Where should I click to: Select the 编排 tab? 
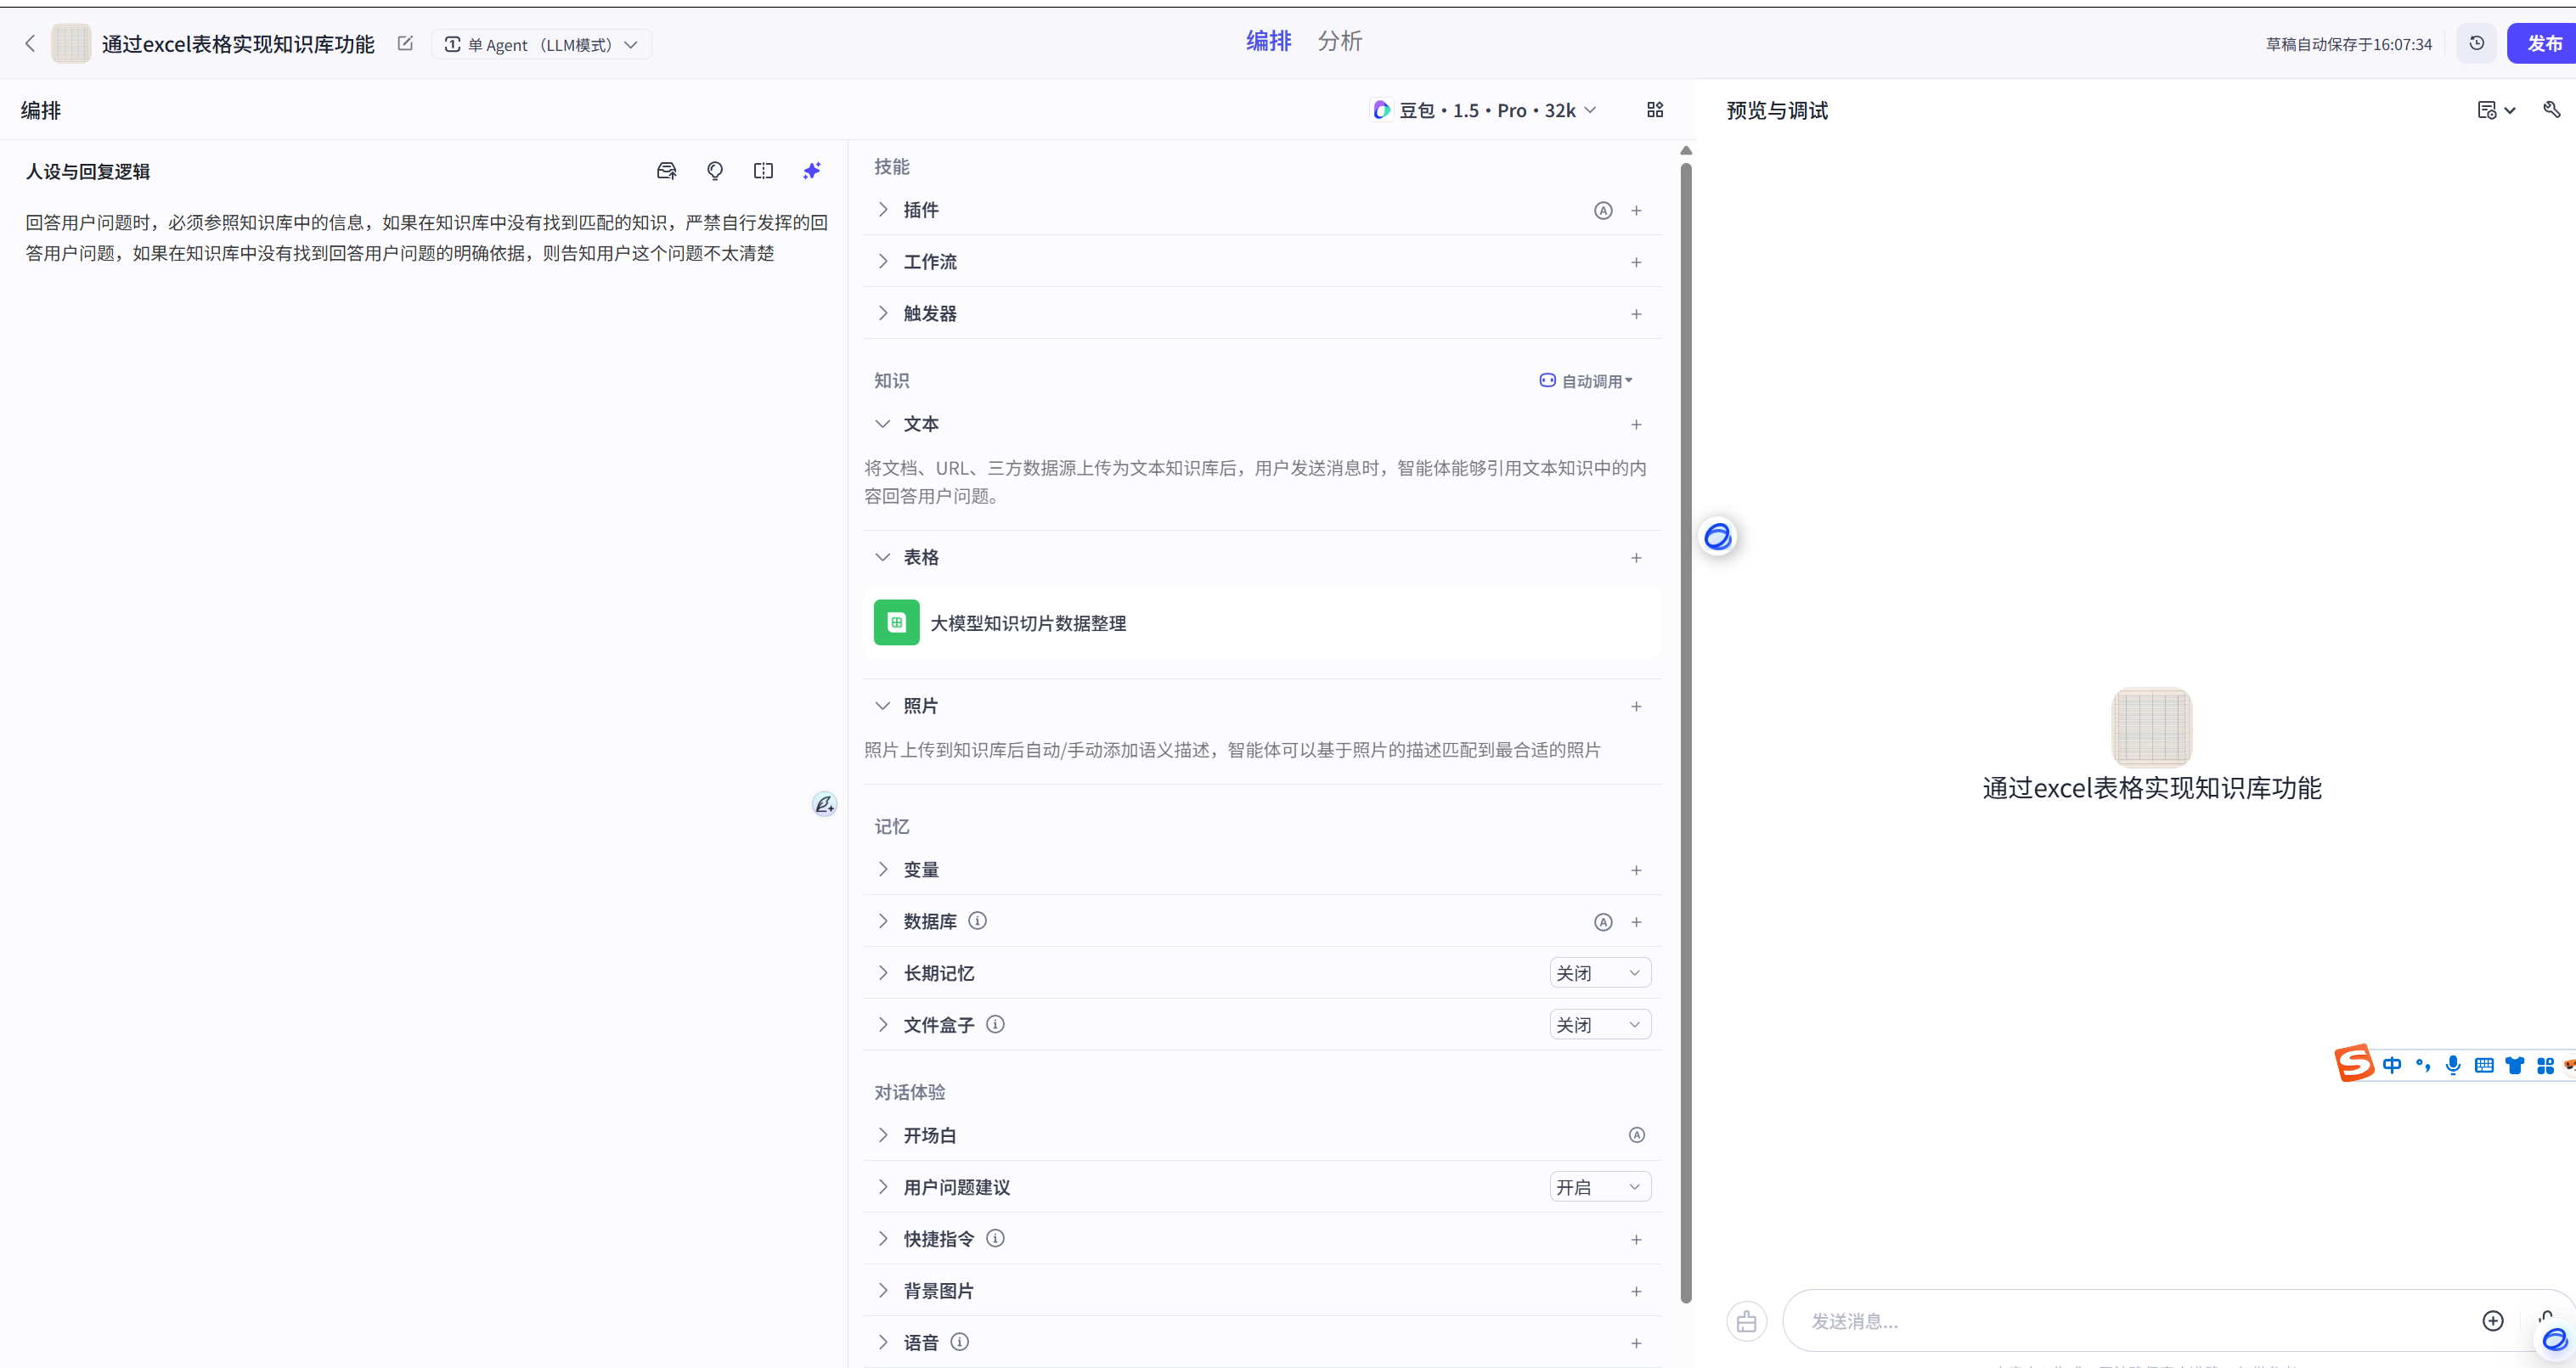[1268, 41]
